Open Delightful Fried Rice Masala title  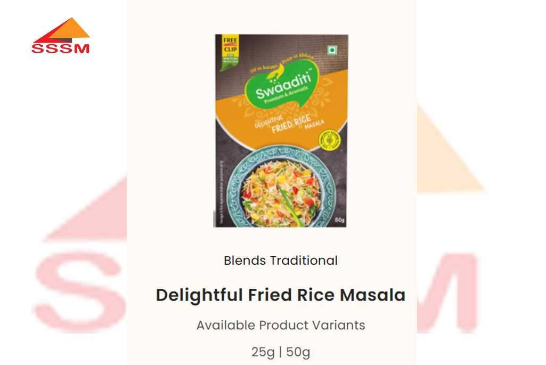click(x=281, y=295)
